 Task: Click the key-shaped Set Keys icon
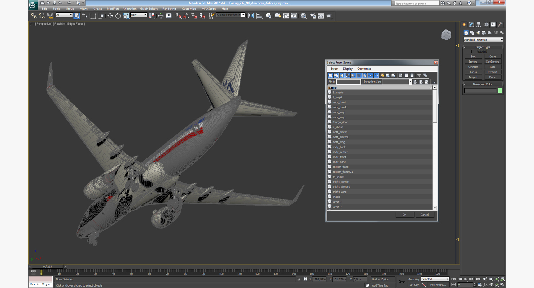click(402, 282)
